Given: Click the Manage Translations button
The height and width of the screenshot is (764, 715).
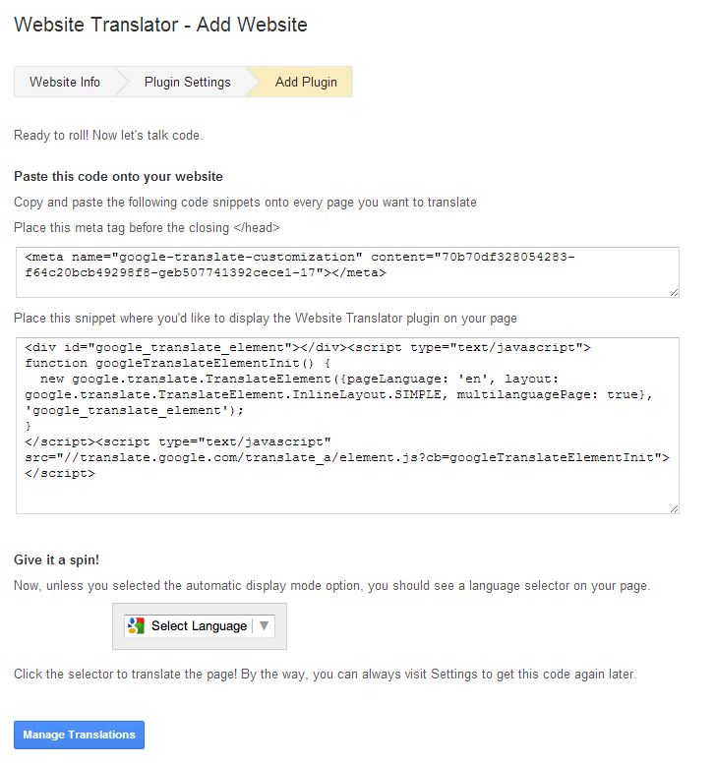Looking at the screenshot, I should pos(79,735).
